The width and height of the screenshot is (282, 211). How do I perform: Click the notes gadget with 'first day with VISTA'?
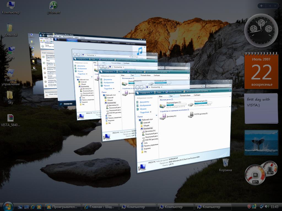tap(261, 108)
